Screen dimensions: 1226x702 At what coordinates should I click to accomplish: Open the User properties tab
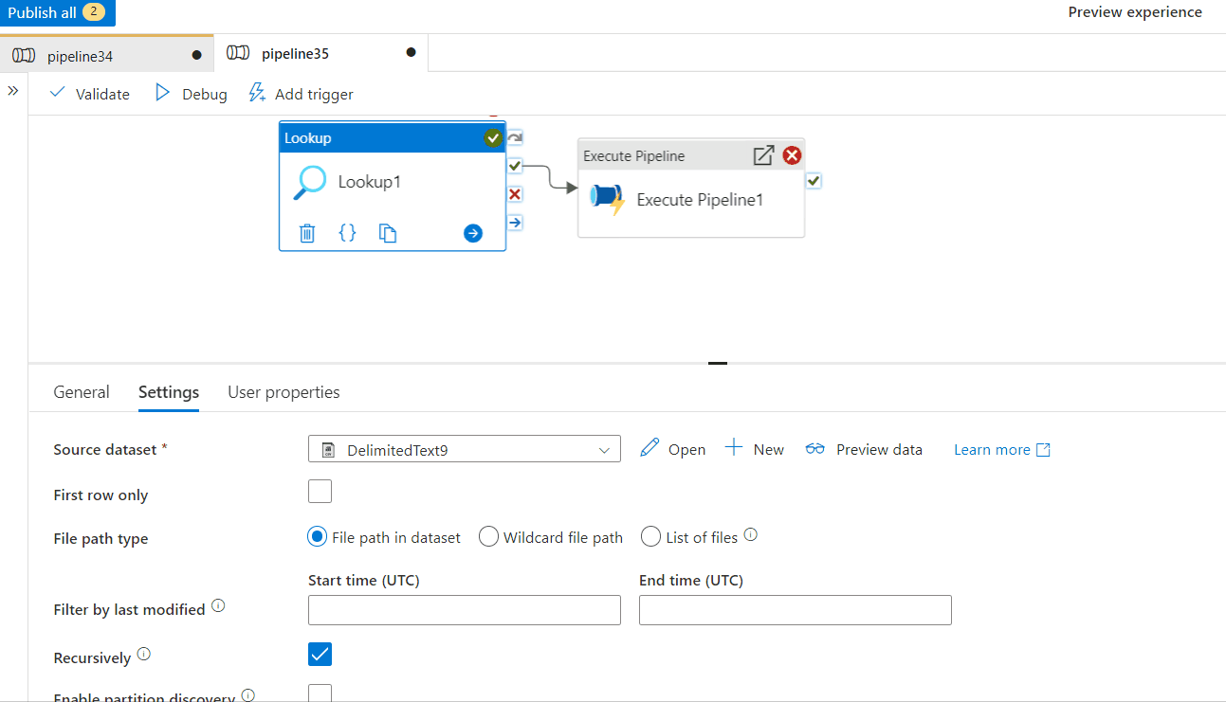283,391
